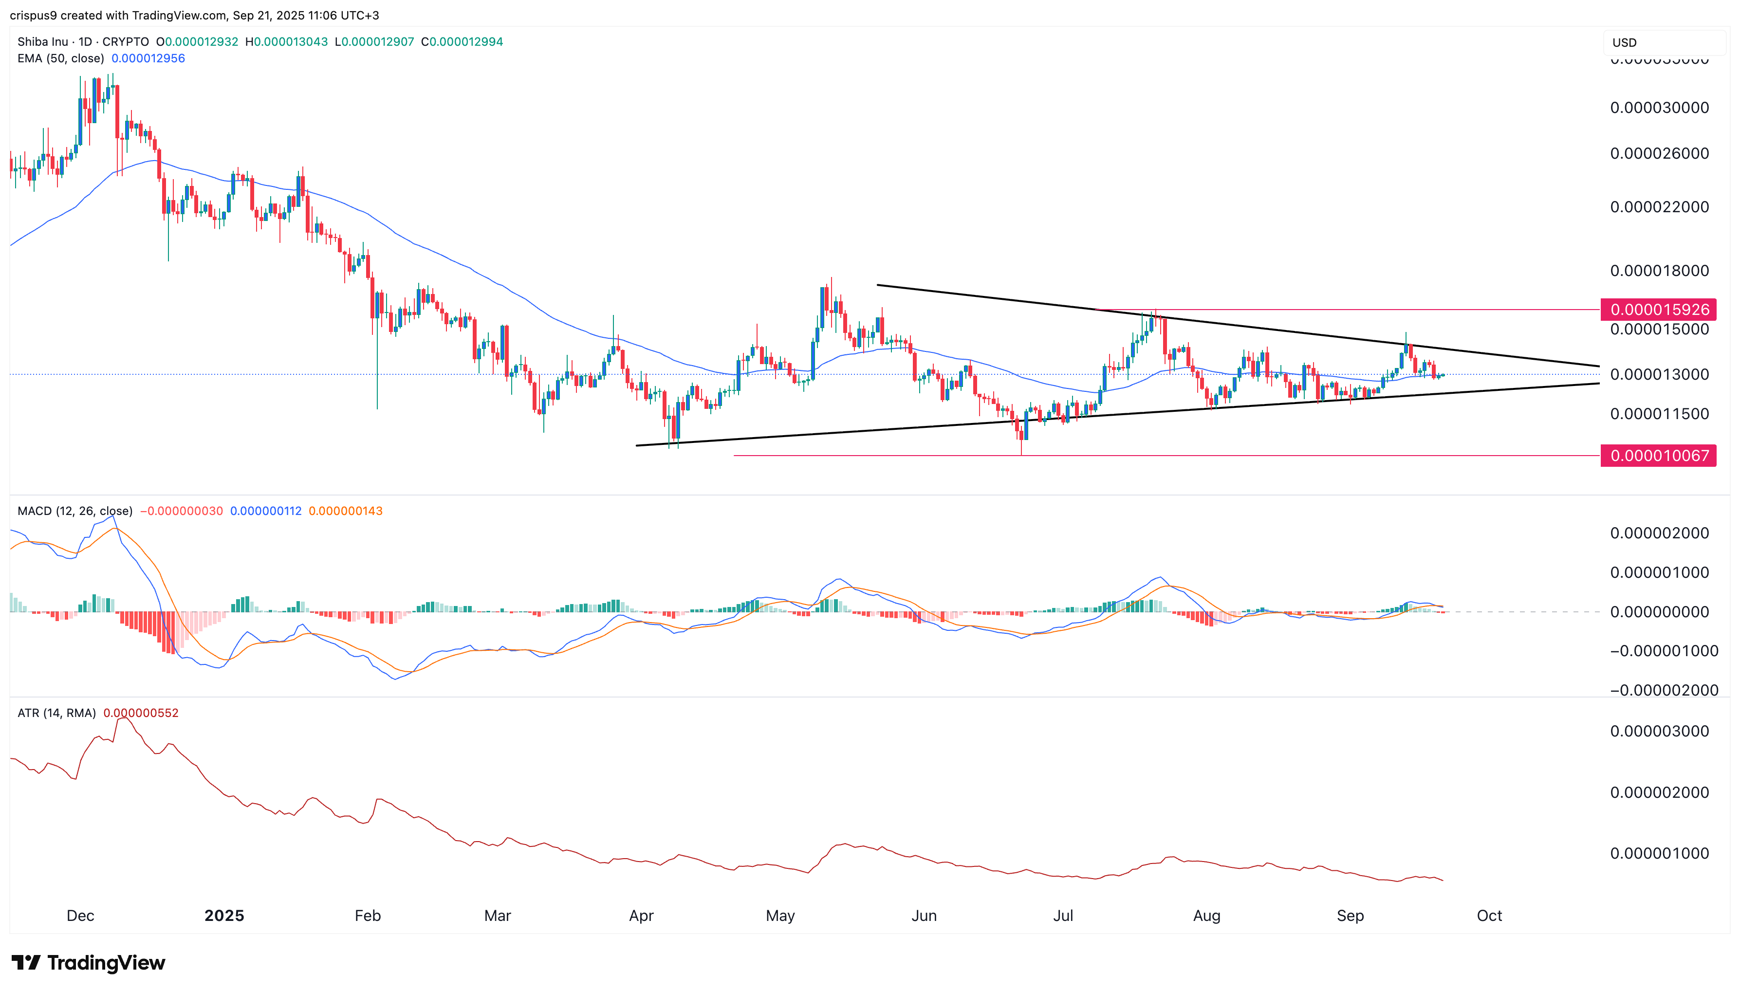Click the 0.000010067 support price label
The image size is (1740, 992).
coord(1658,455)
